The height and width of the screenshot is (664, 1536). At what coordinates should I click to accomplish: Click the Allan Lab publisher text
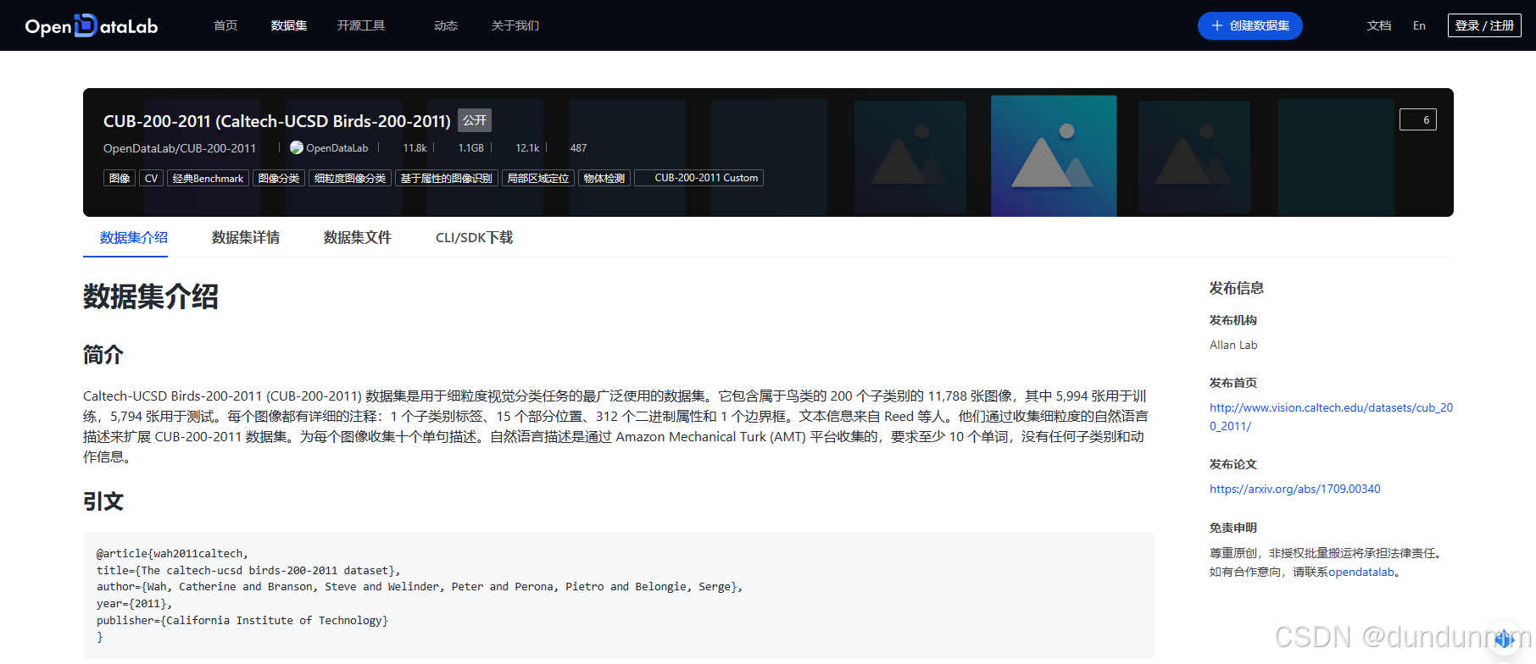click(1233, 345)
